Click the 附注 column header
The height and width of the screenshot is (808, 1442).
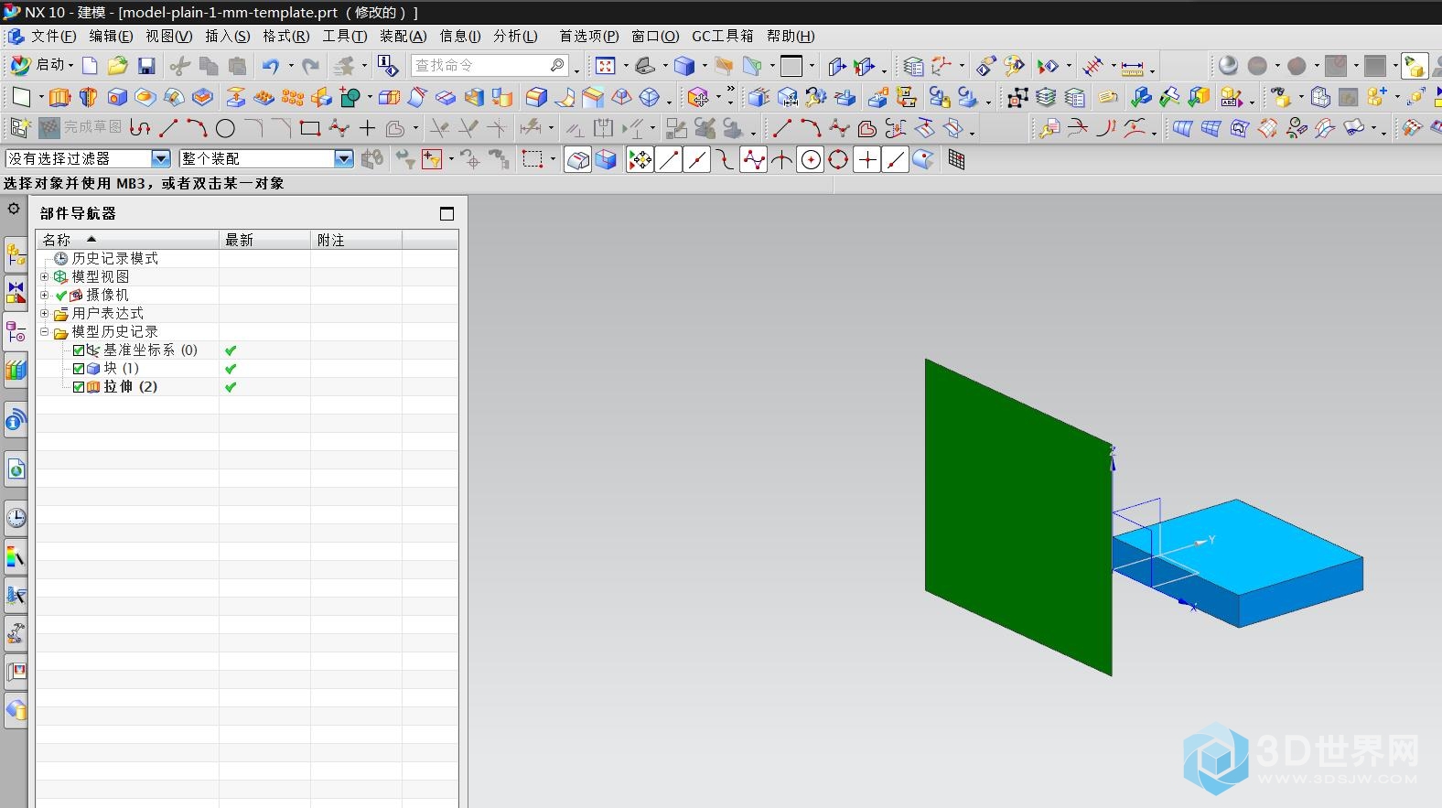click(x=356, y=240)
